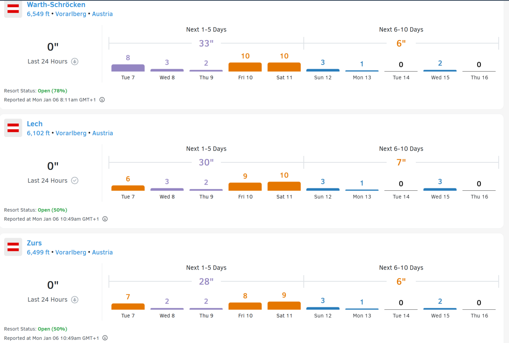This screenshot has width=509, height=343.
Task: Click Reported at Mon Jan 06 8:11am text
Action: click(50, 100)
